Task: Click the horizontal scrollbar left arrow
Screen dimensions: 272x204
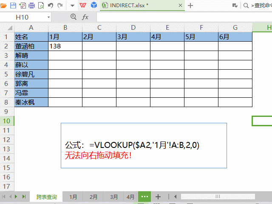Action: point(176,196)
